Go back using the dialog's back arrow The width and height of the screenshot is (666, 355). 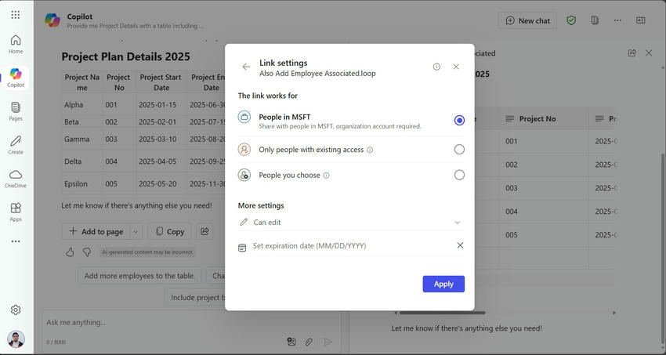click(x=246, y=67)
